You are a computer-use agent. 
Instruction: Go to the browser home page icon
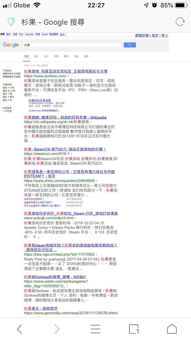click(x=172, y=329)
